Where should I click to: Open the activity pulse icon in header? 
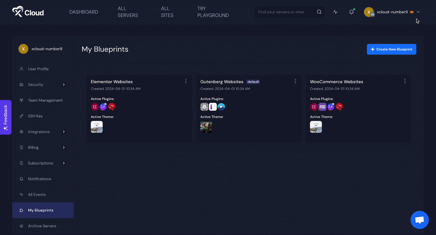click(x=335, y=12)
